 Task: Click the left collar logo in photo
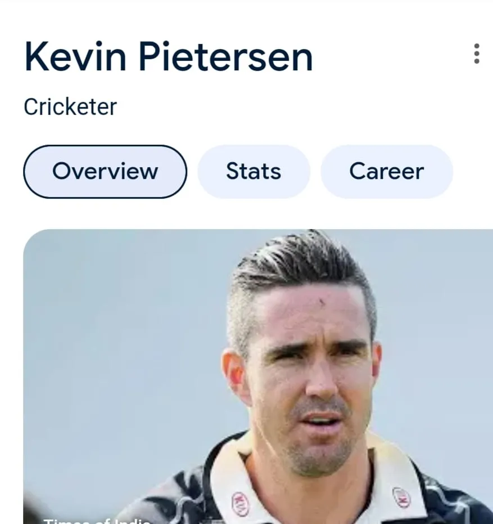[241, 504]
